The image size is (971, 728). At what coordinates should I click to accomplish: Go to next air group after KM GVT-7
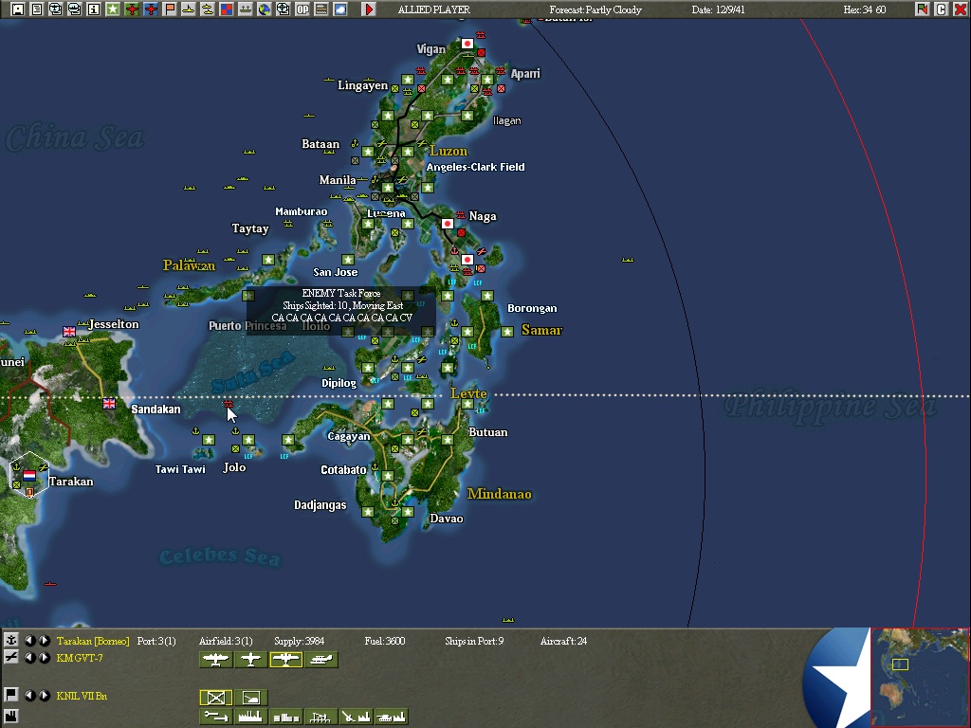pyautogui.click(x=44, y=658)
